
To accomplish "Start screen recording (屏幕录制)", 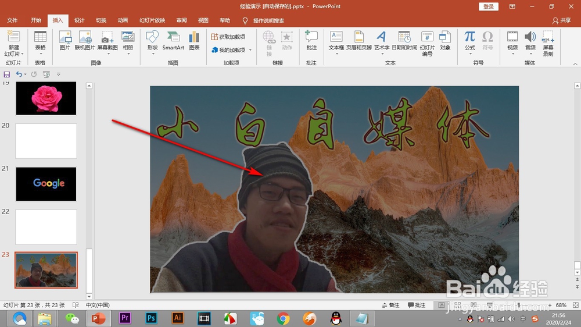I will (548, 43).
